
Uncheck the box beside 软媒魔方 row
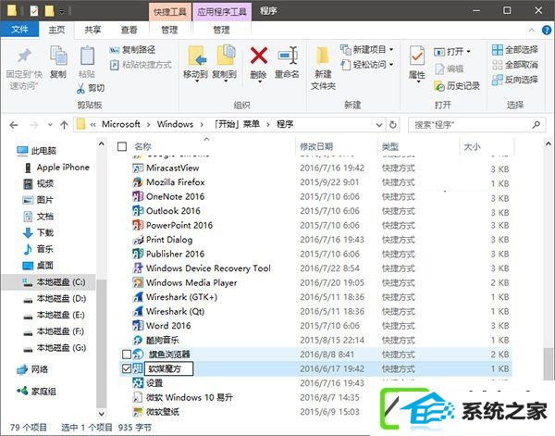click(127, 368)
